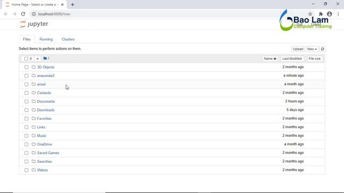
Task: Switch to the Running tab
Action: pyautogui.click(x=46, y=39)
